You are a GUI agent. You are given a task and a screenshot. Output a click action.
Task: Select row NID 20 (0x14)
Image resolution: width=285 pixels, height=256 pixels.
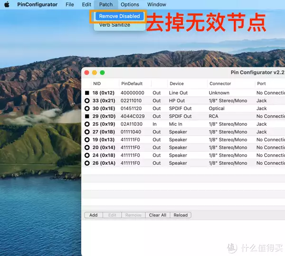pyautogui.click(x=183, y=148)
